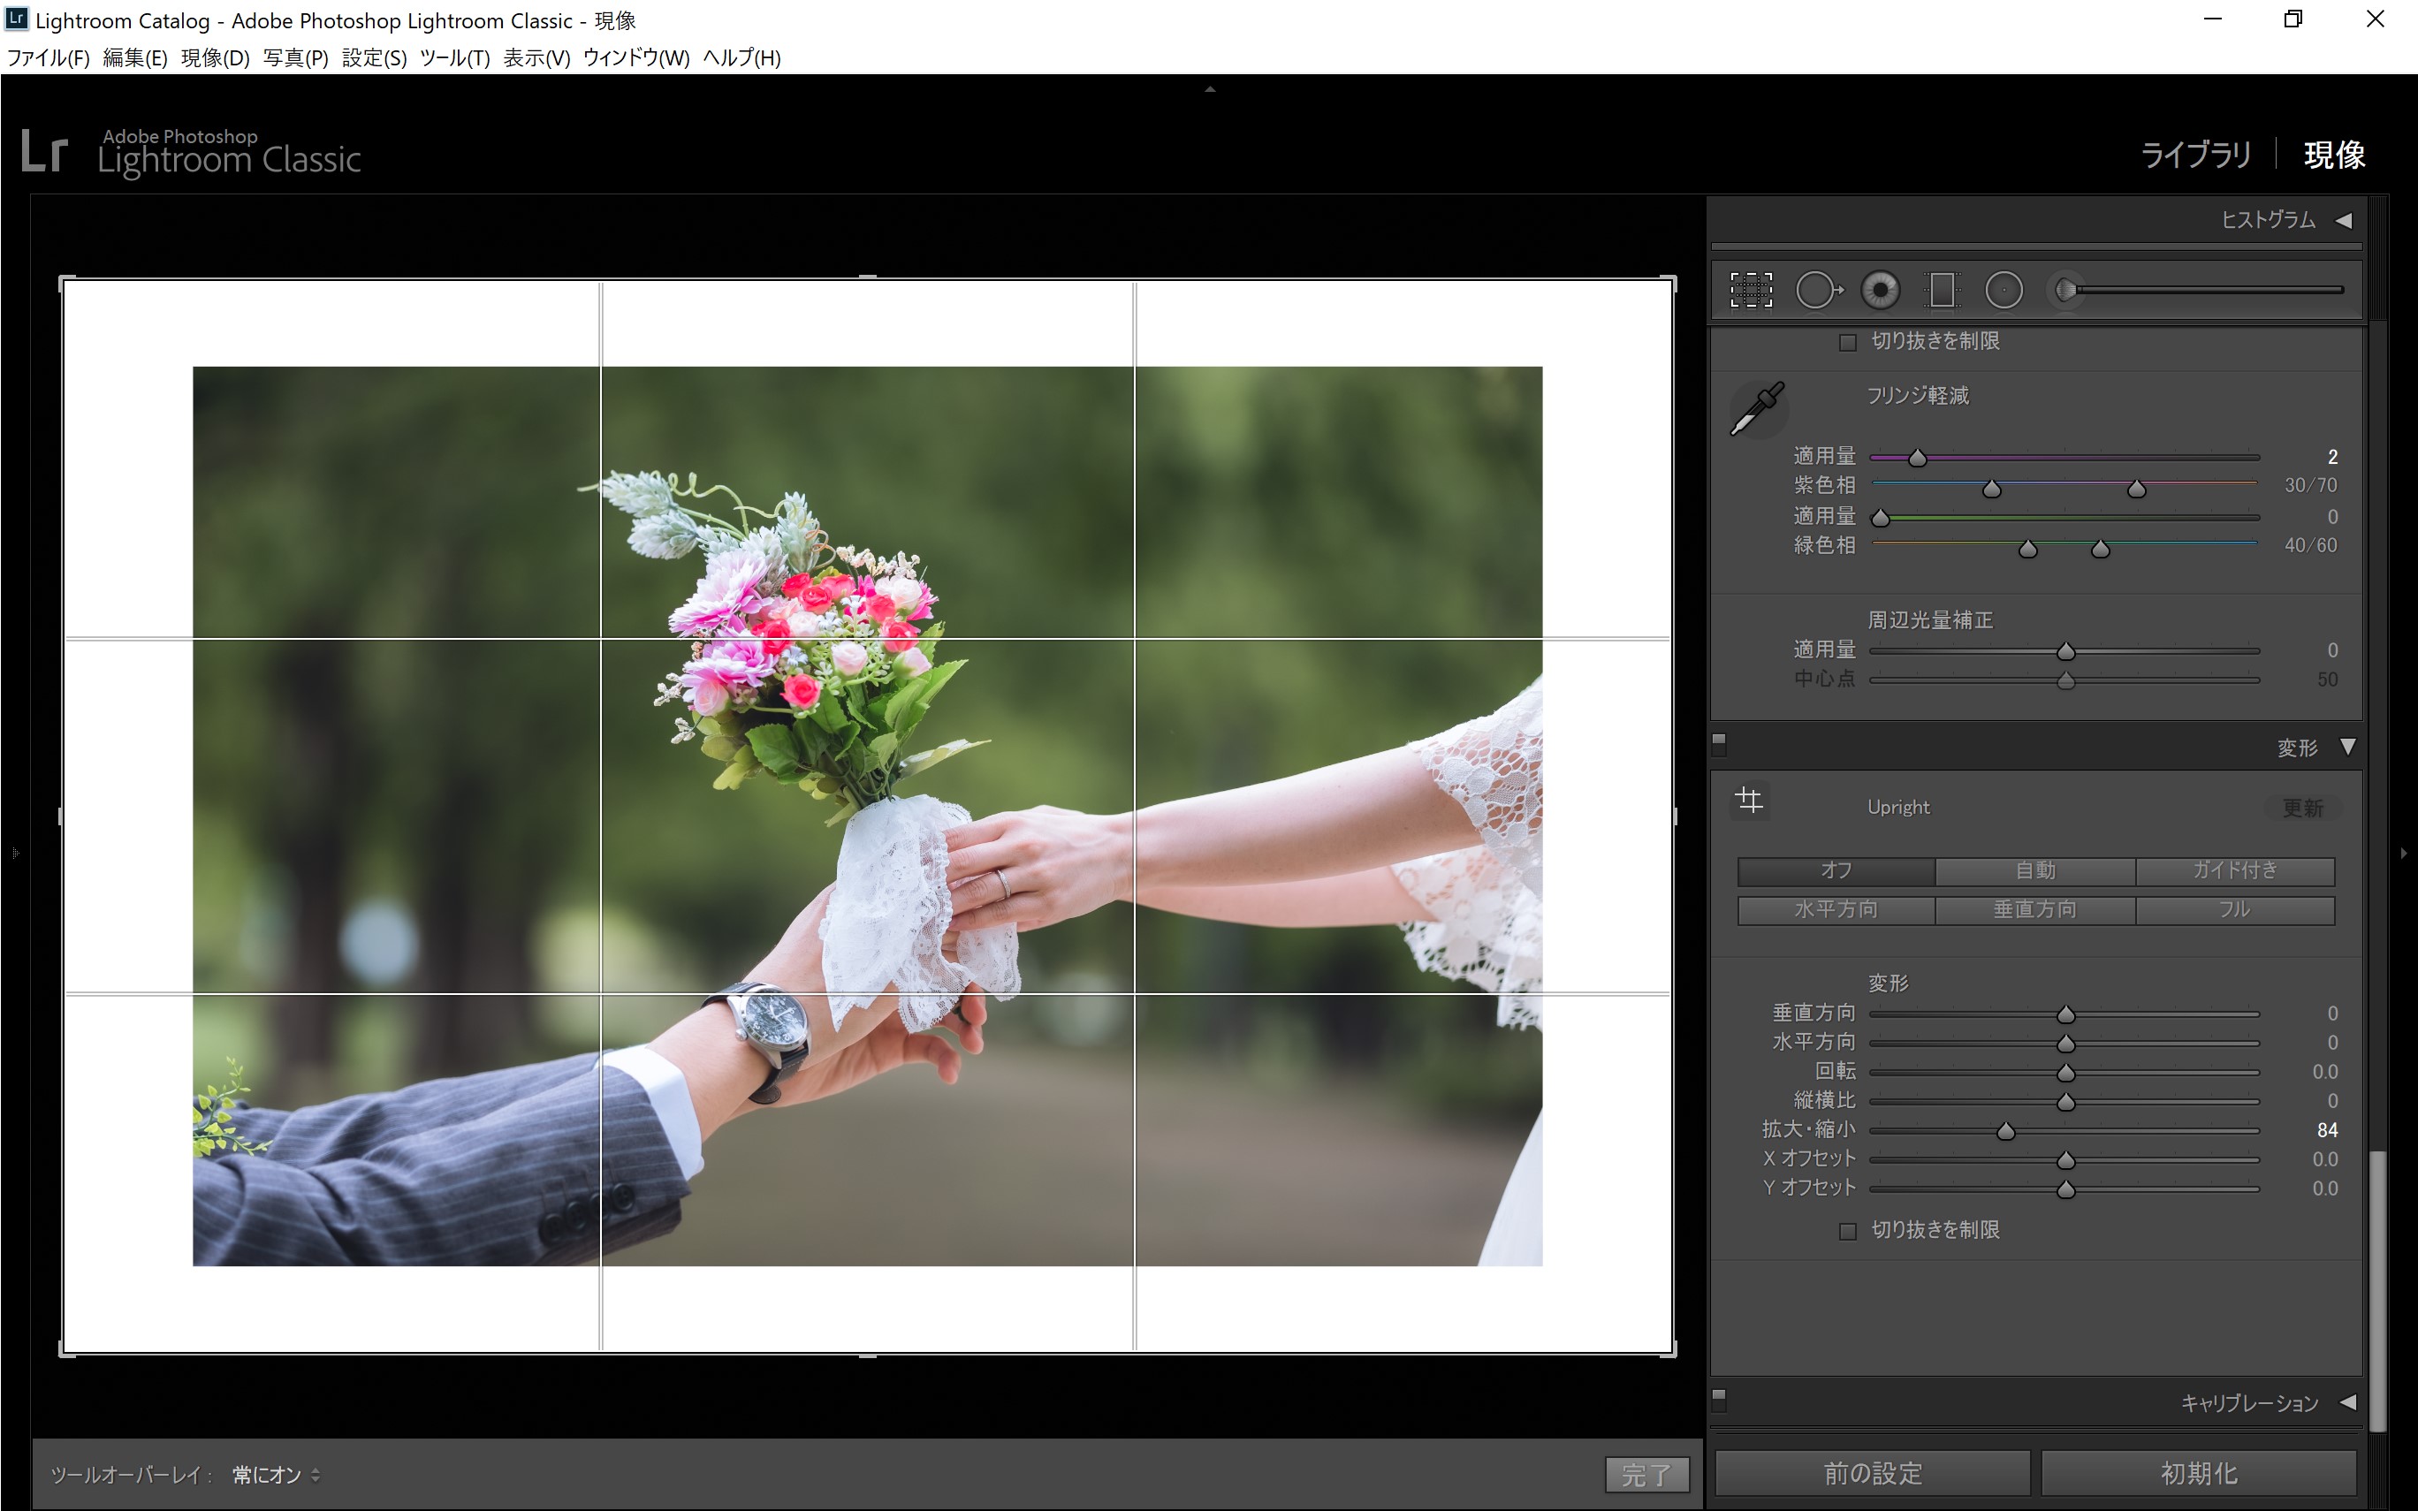The image size is (2418, 1511).
Task: Open the ツールオーバーレイ 常にオン dropdown
Action: [x=276, y=1475]
